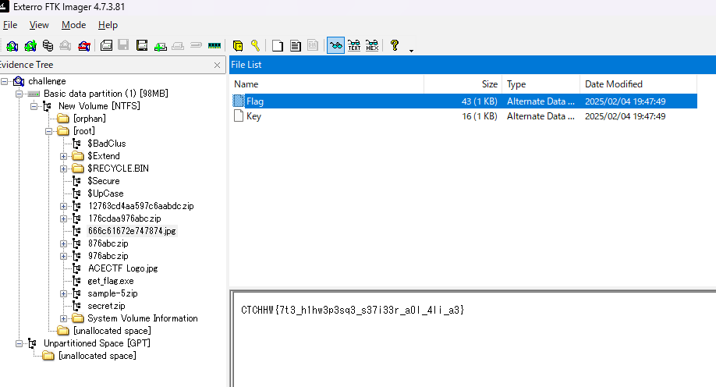The width and height of the screenshot is (716, 387).
Task: Sort file list by Size column
Action: (463, 84)
